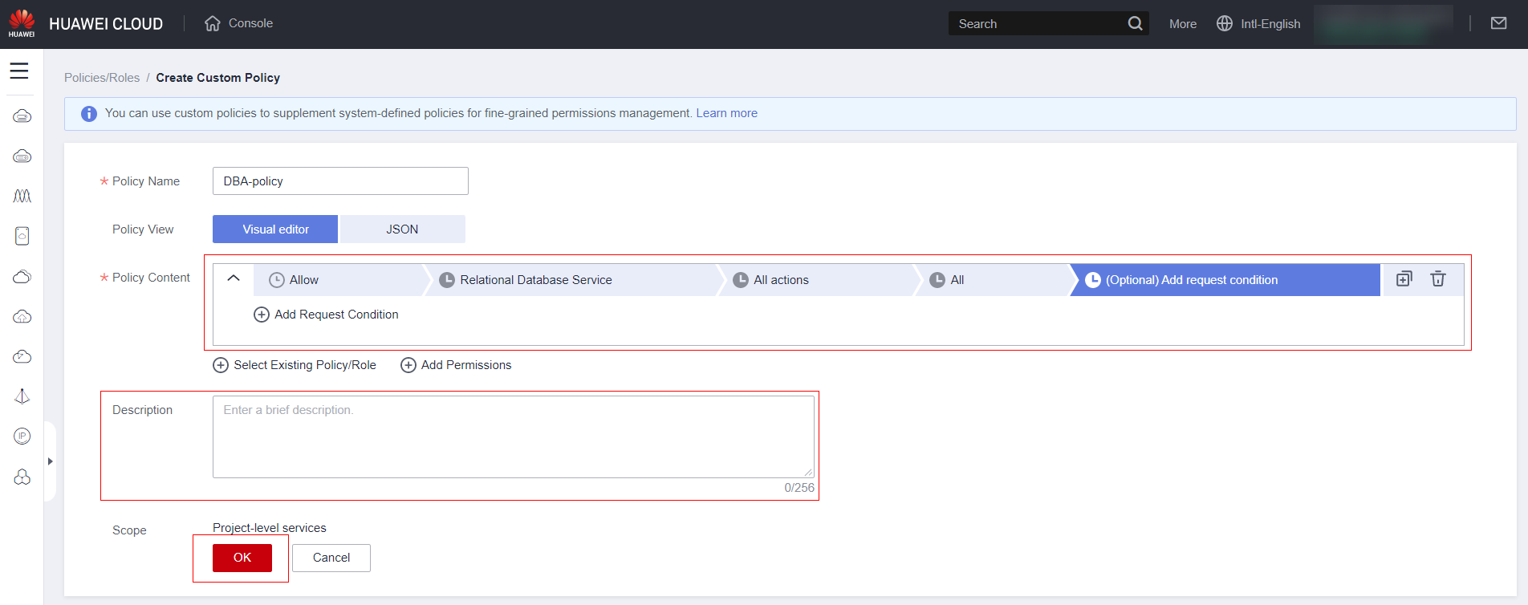Open the Learn more link
The image size is (1528, 605).
point(726,113)
